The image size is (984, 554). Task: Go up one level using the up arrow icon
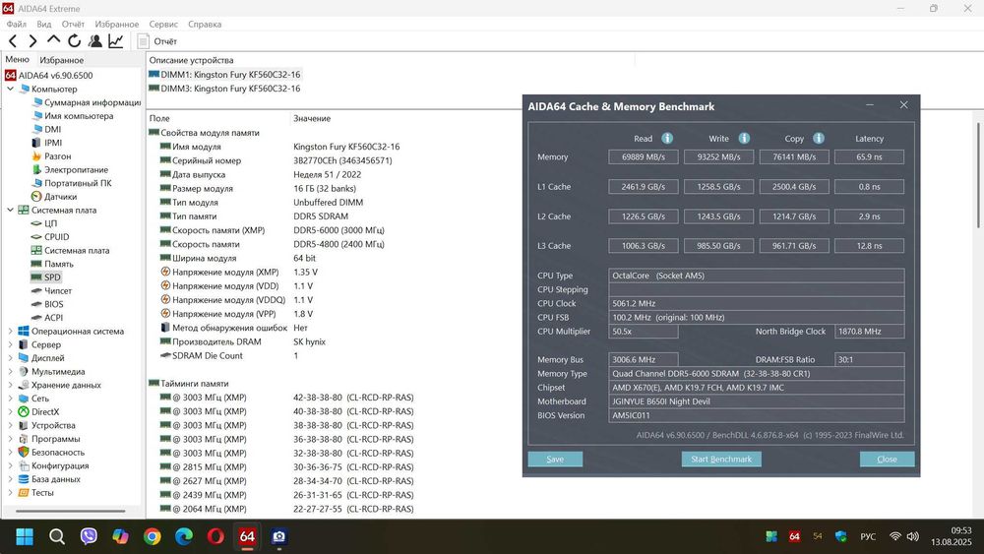[x=53, y=40]
